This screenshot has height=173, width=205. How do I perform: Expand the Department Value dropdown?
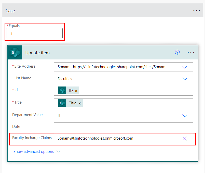tap(185, 116)
